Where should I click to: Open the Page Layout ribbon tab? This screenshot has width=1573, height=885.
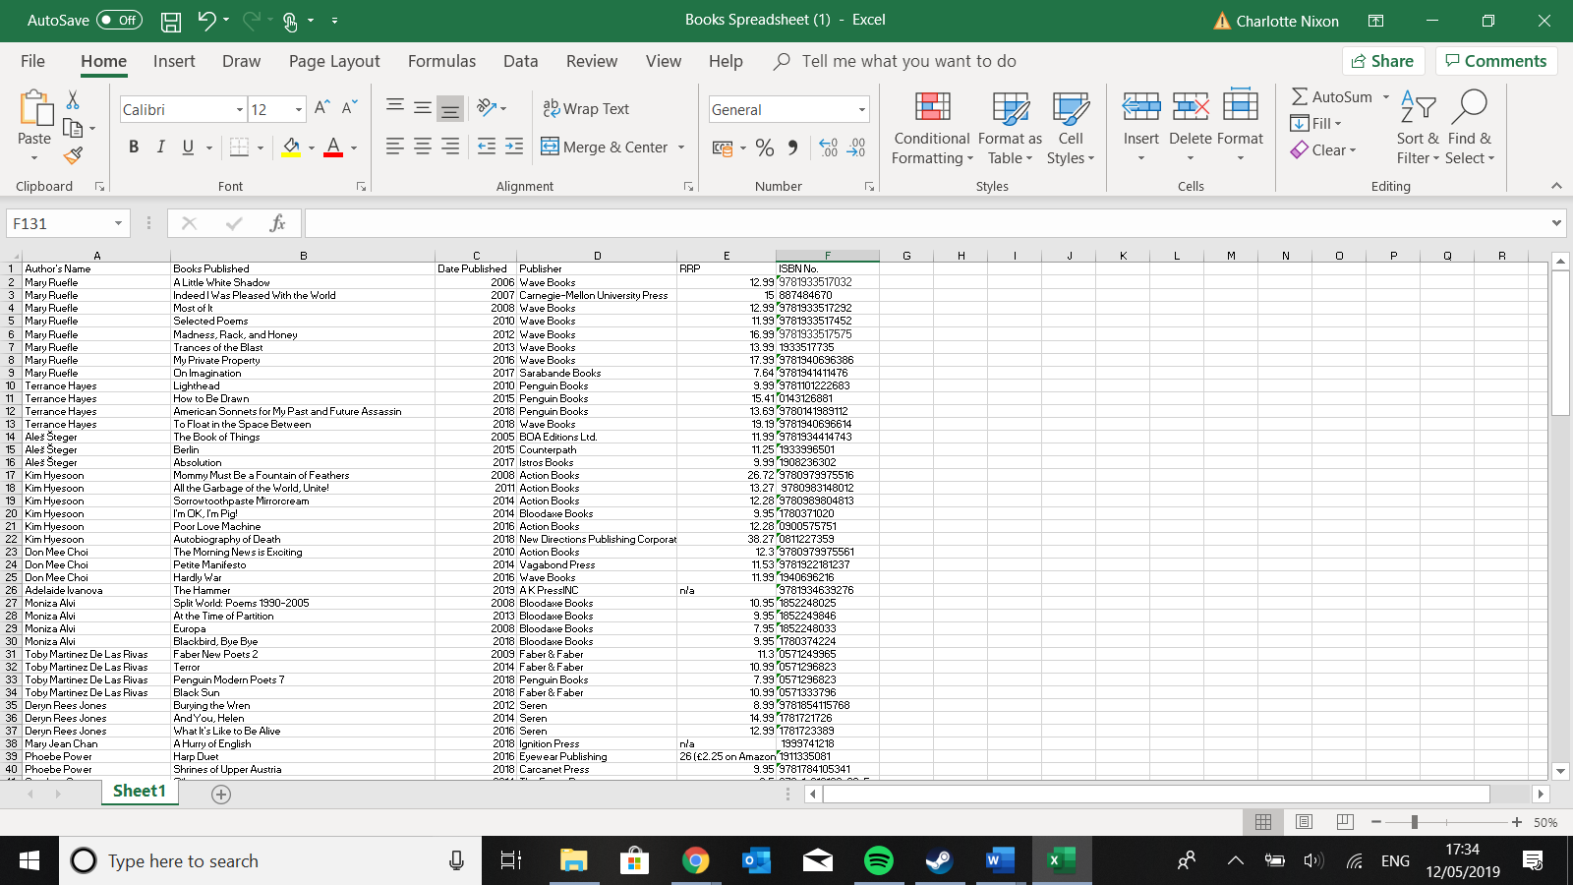[x=333, y=61]
